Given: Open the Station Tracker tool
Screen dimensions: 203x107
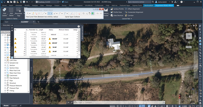Looking at the screenshot, I should (x=106, y=13).
